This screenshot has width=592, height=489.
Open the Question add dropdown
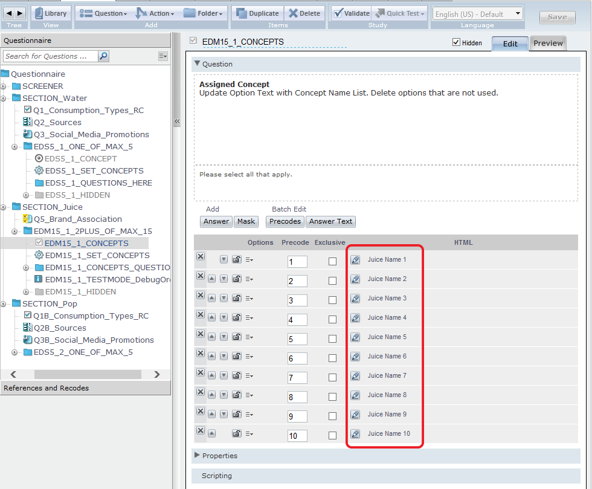103,13
